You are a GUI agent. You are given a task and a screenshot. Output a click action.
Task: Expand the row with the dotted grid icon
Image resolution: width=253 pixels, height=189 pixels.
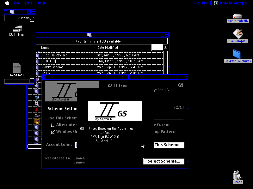(x=31, y=103)
